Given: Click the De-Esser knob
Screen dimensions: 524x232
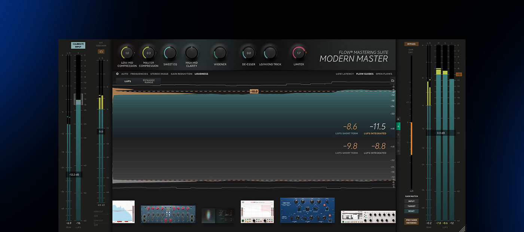Looking at the screenshot, I should (249, 53).
